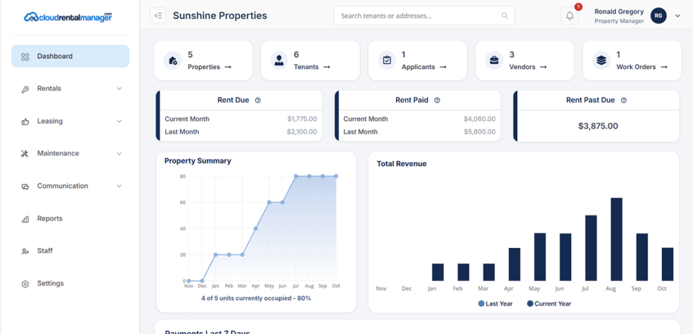The image size is (693, 334).
Task: Open the Staff menu item
Action: tap(70, 251)
